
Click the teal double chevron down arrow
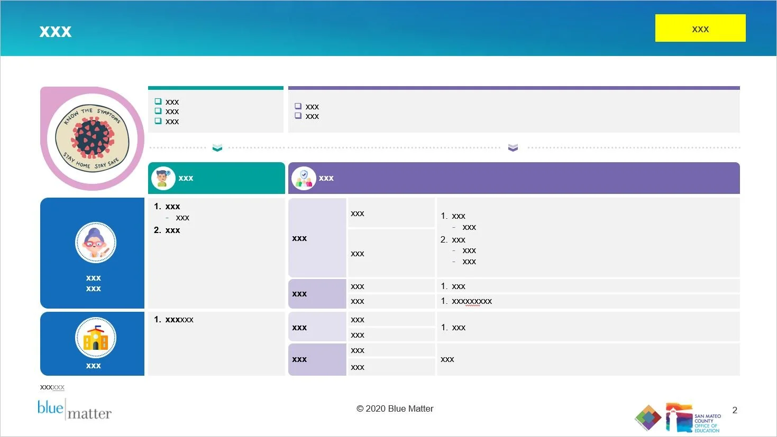pyautogui.click(x=217, y=147)
